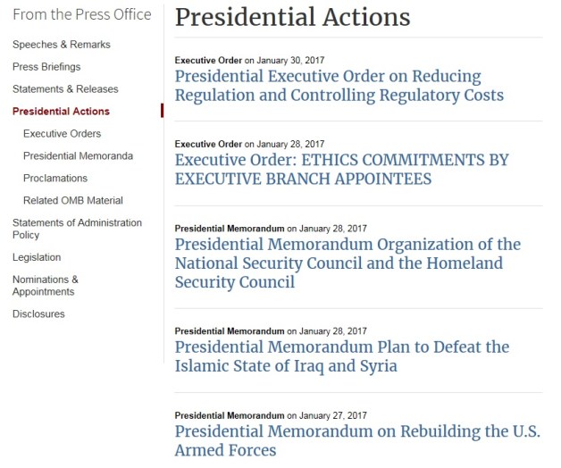Select Presidential Actions in sidebar
The image size is (561, 468).
point(61,112)
